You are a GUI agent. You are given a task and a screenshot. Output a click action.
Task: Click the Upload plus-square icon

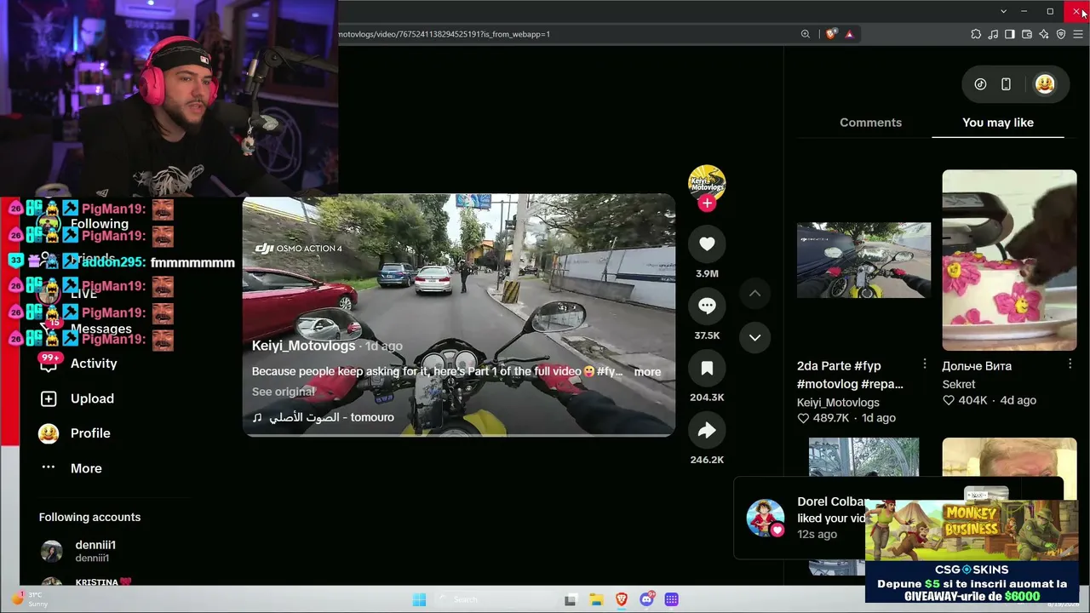49,398
